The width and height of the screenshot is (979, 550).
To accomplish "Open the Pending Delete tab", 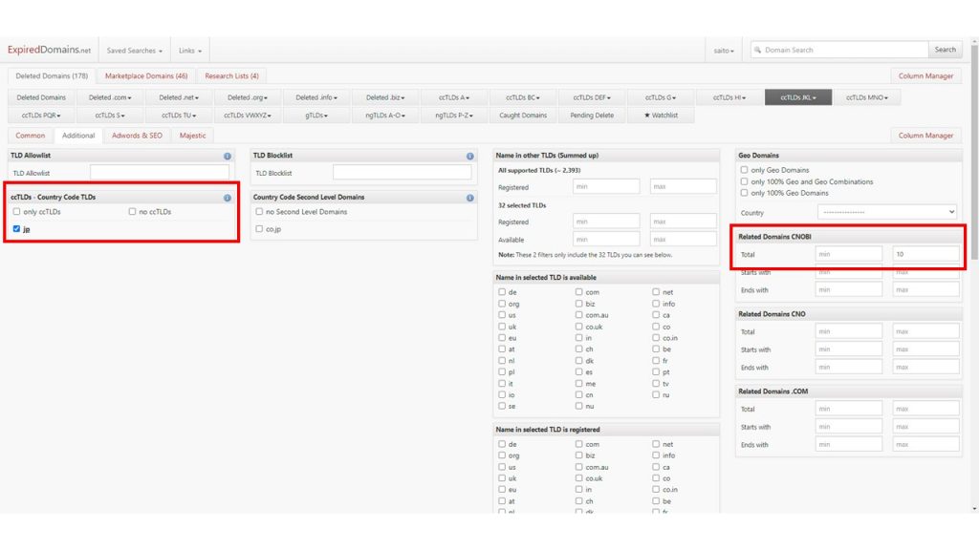I will [x=591, y=116].
